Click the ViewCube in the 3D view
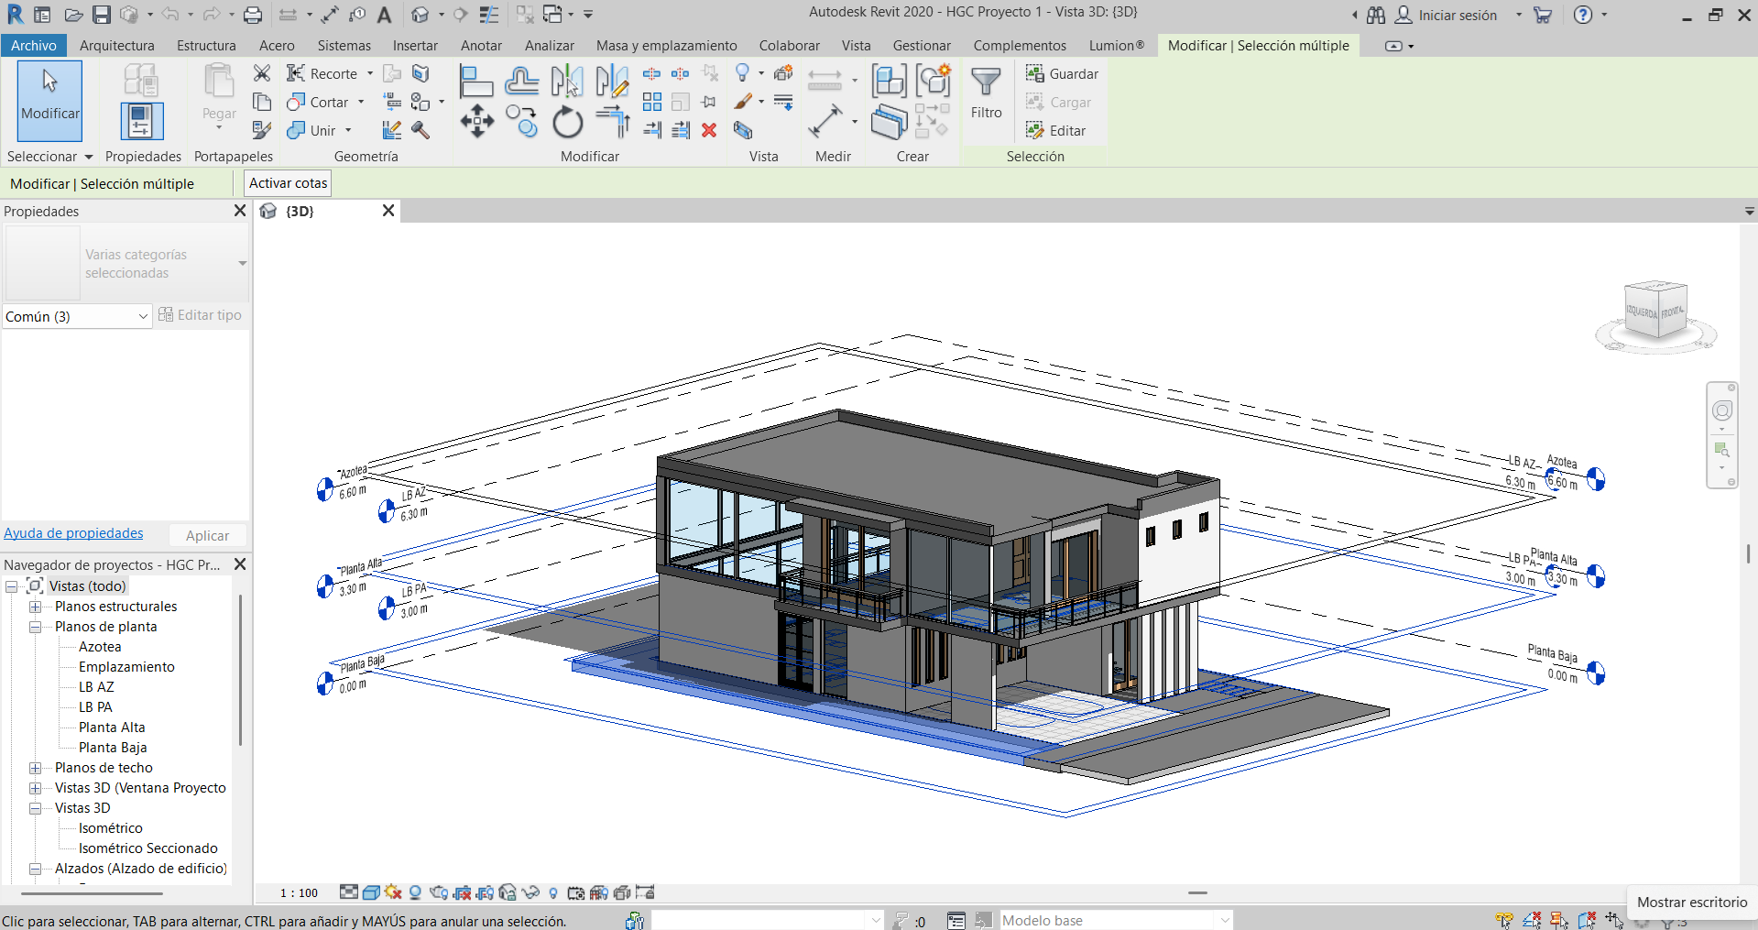1758x930 pixels. point(1655,312)
